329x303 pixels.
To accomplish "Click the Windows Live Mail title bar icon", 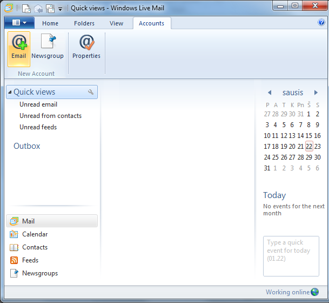I will click(9, 8).
